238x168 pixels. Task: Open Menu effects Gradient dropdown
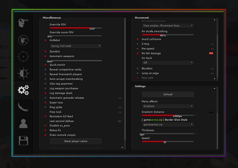coord(168,106)
